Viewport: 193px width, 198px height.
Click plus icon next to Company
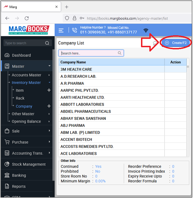49,106
